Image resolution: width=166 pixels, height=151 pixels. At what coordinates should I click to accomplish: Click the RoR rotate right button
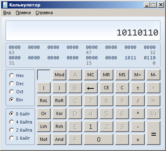click(59, 101)
